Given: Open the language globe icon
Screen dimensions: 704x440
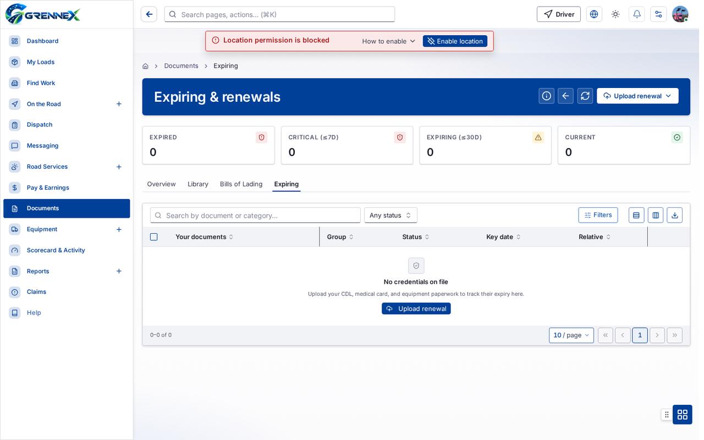Looking at the screenshot, I should click(594, 14).
